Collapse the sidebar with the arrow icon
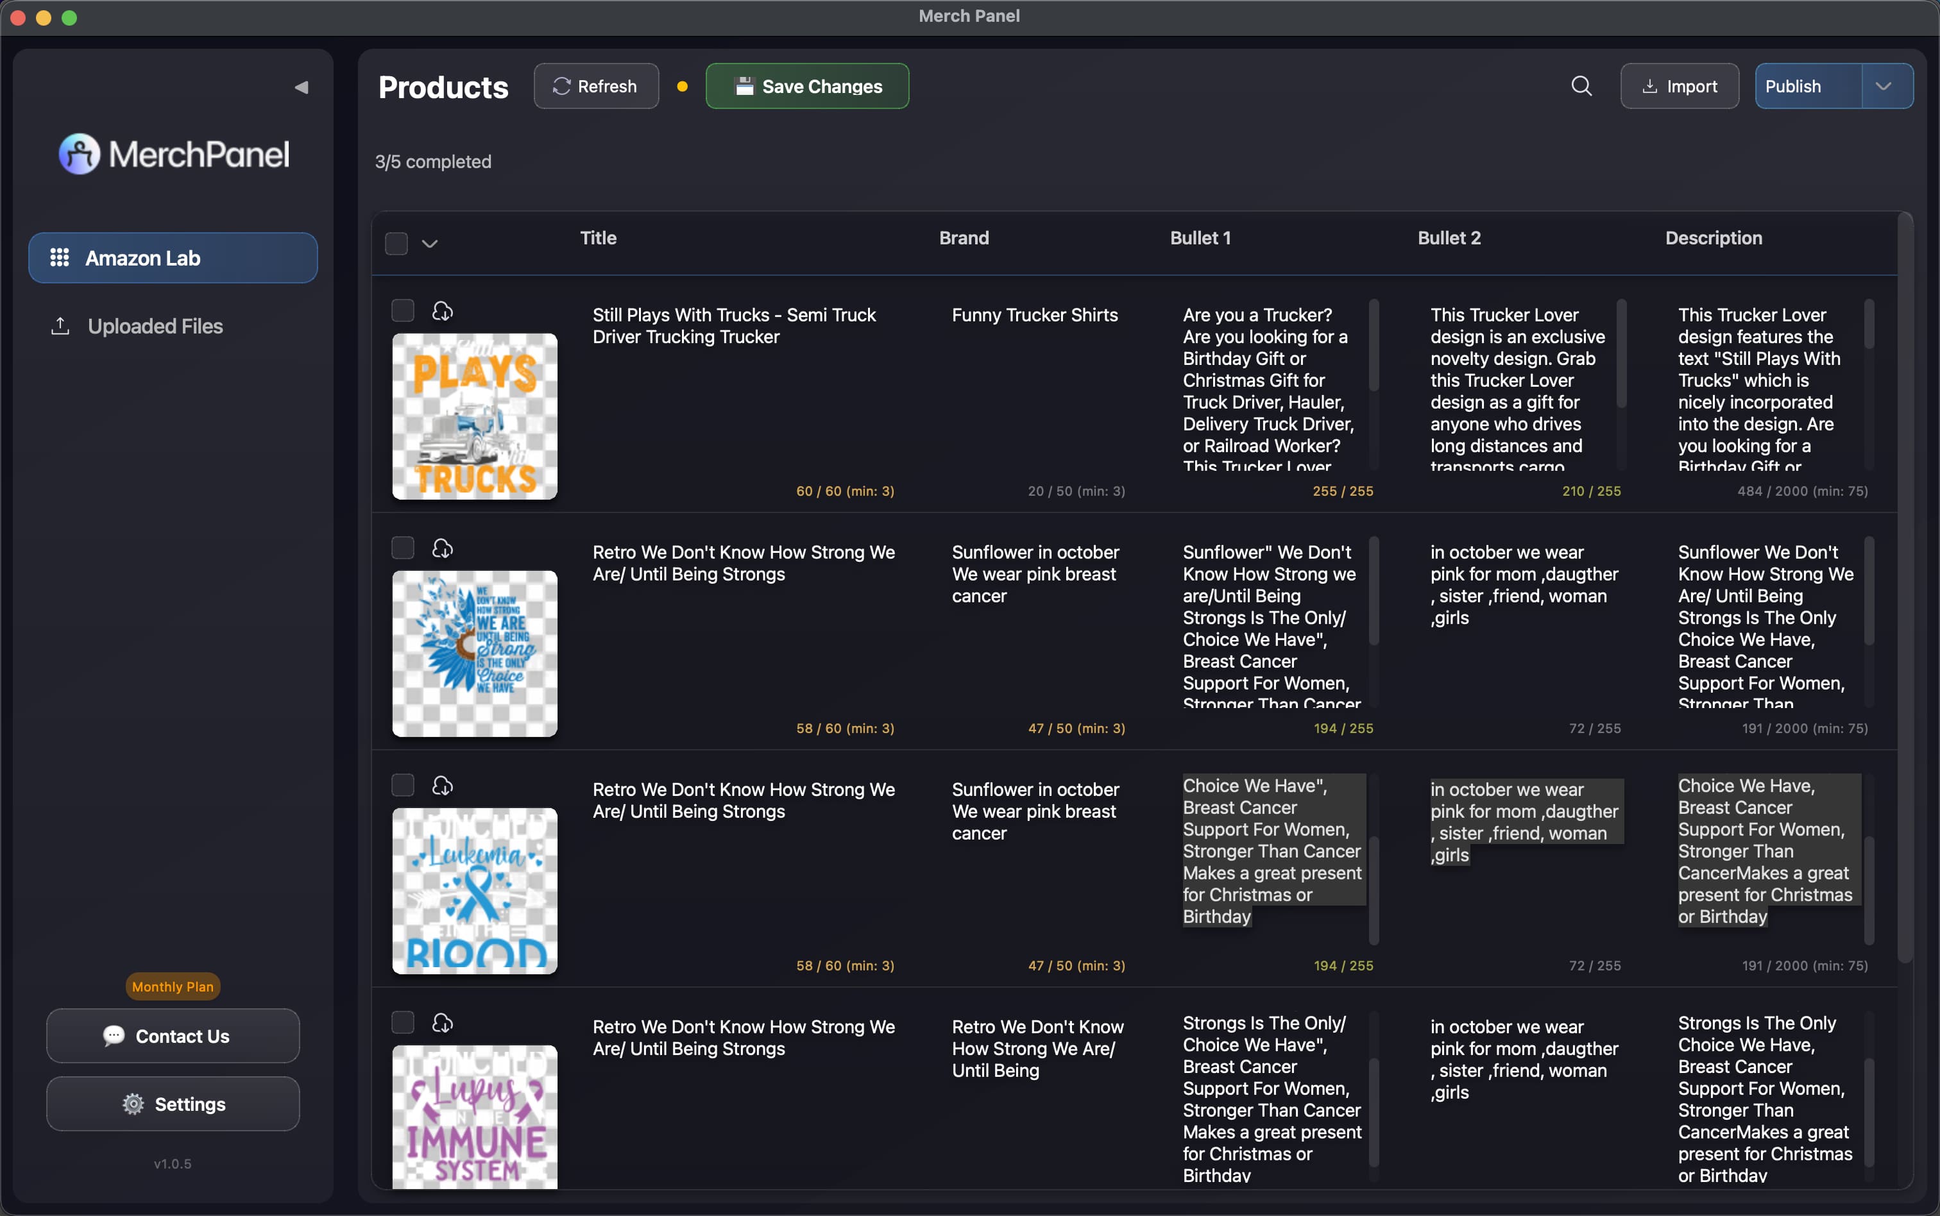This screenshot has height=1216, width=1940. point(301,87)
